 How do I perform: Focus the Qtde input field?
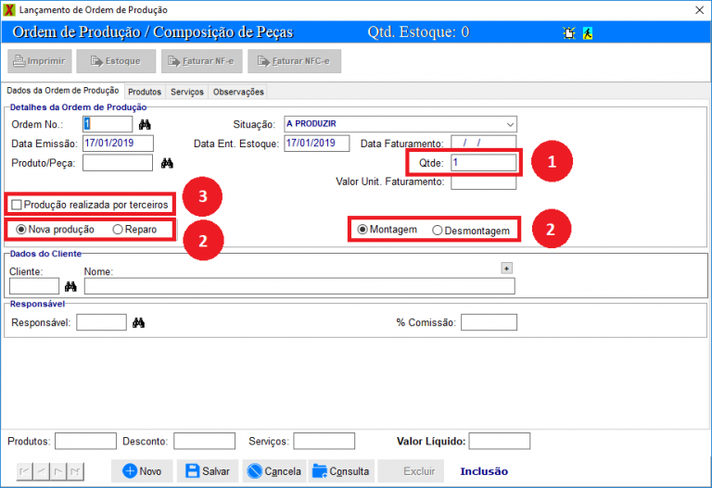483,162
